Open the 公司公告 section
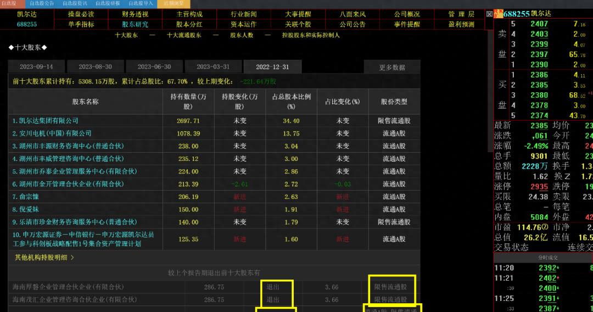This screenshot has height=312, width=593. pos(353,24)
